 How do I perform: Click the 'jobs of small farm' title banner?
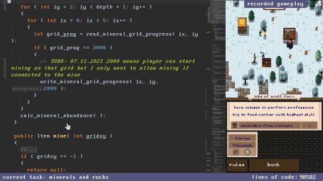(x=274, y=97)
